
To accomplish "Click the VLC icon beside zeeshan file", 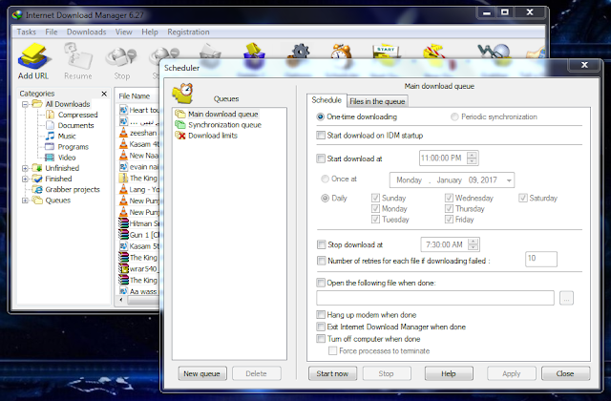I will [x=123, y=133].
